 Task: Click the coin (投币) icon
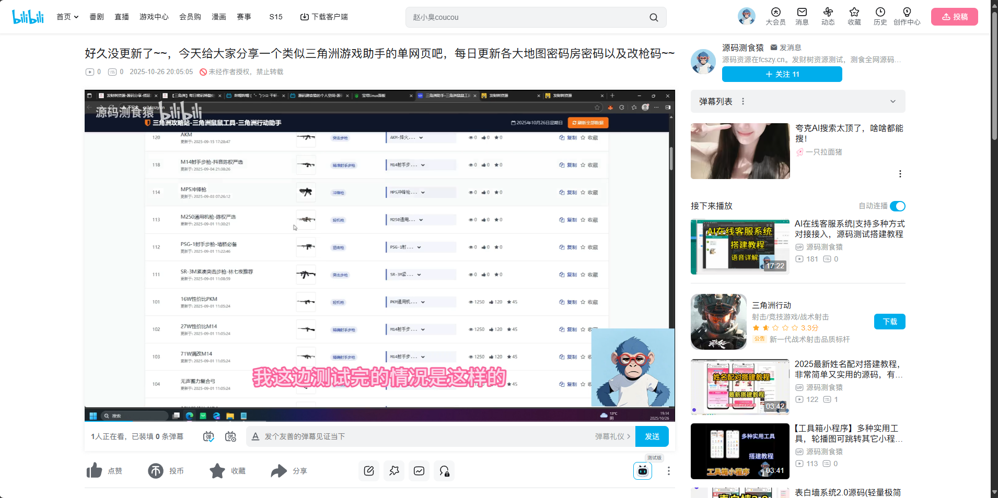pyautogui.click(x=156, y=471)
